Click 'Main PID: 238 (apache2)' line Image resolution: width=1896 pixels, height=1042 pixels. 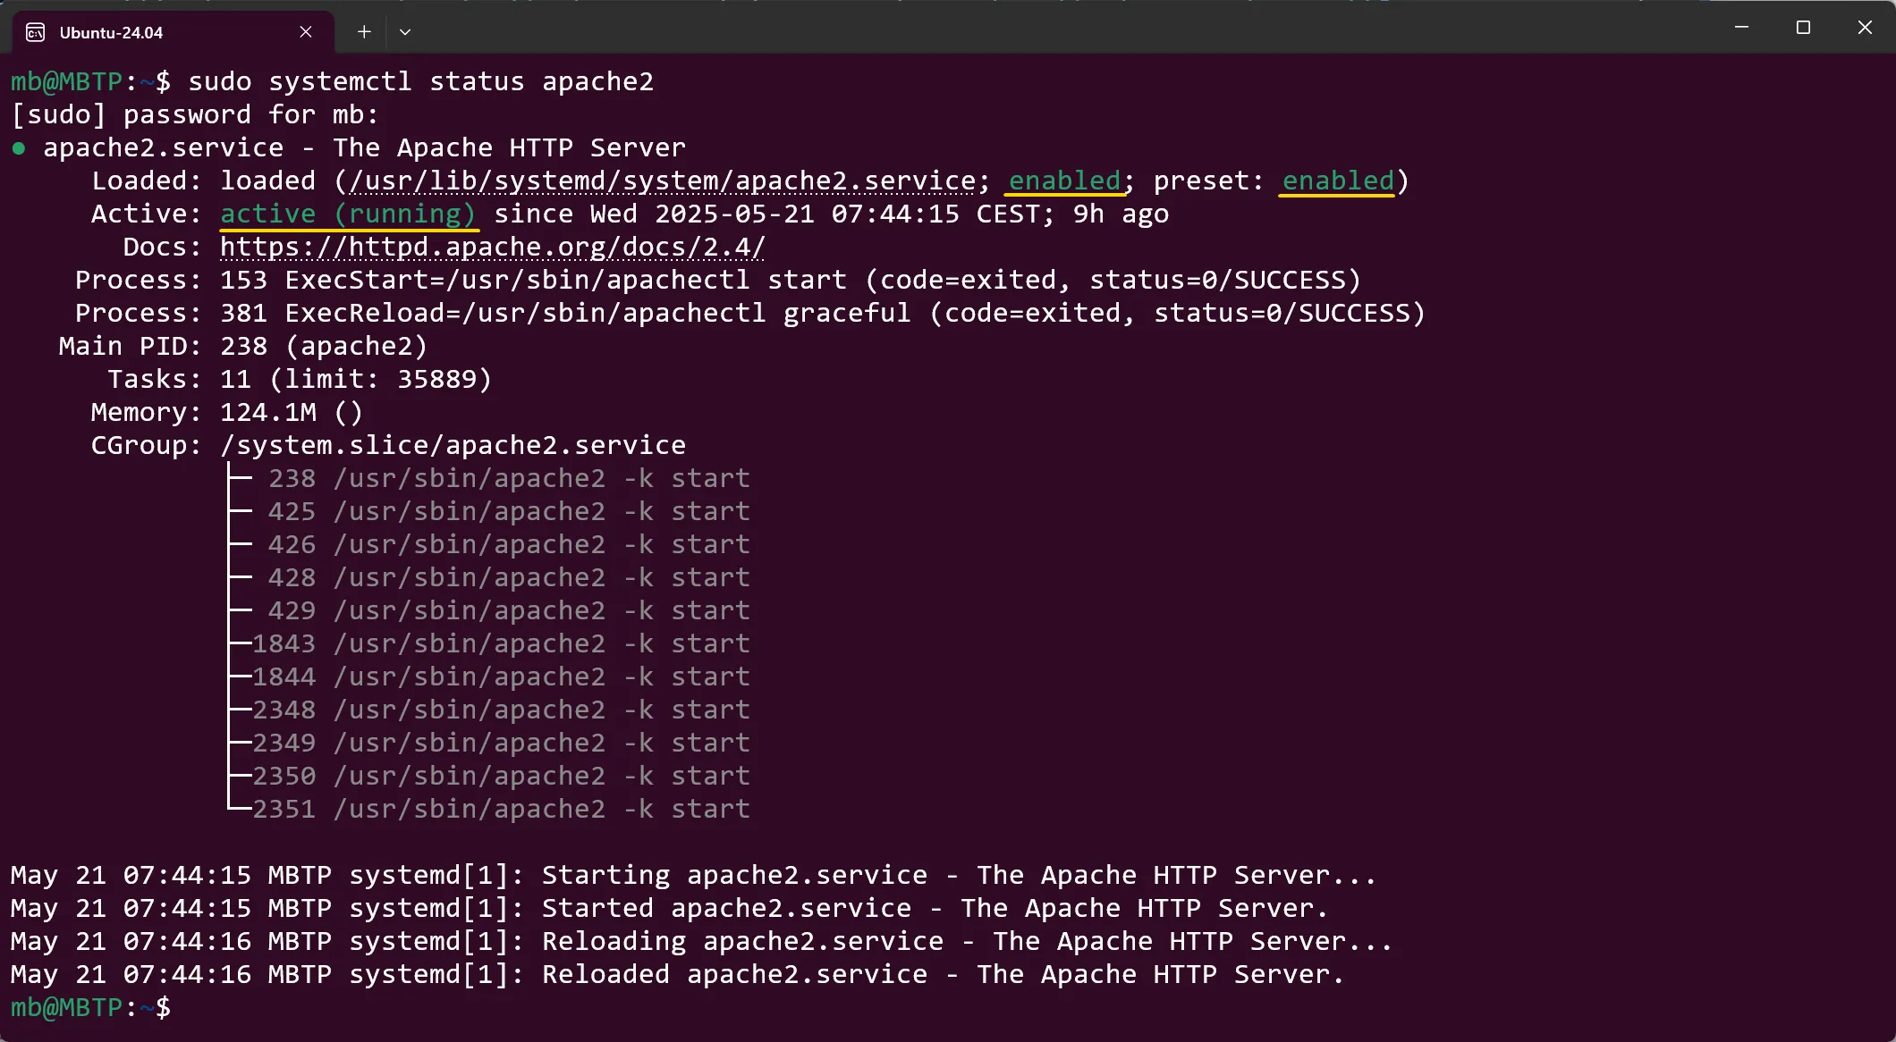[243, 346]
